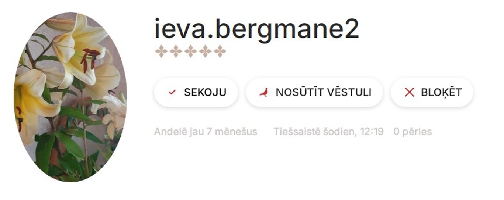This screenshot has height=200, width=504.
Task: Choose the fifth, last rating ornament
Action: [220, 51]
